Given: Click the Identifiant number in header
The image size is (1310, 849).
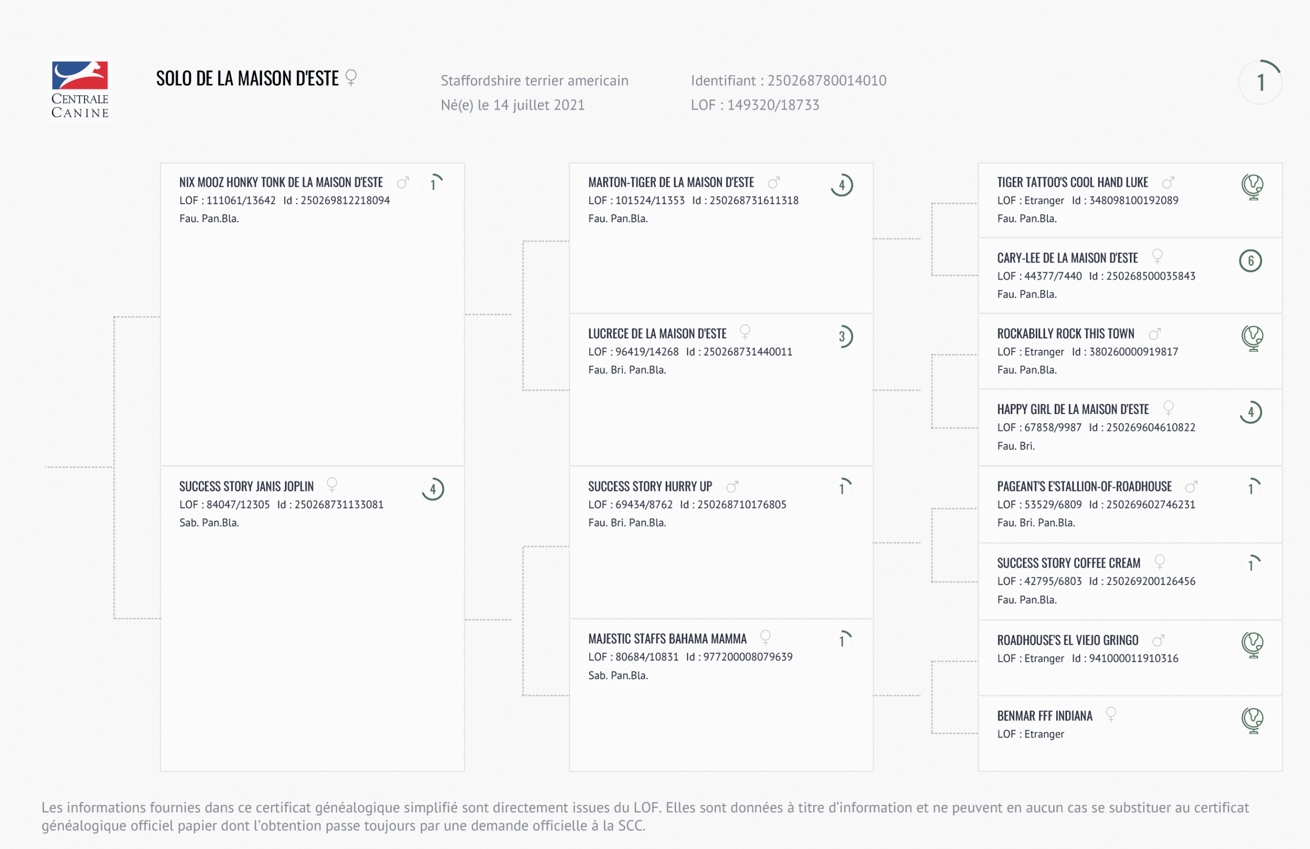Looking at the screenshot, I should point(826,80).
